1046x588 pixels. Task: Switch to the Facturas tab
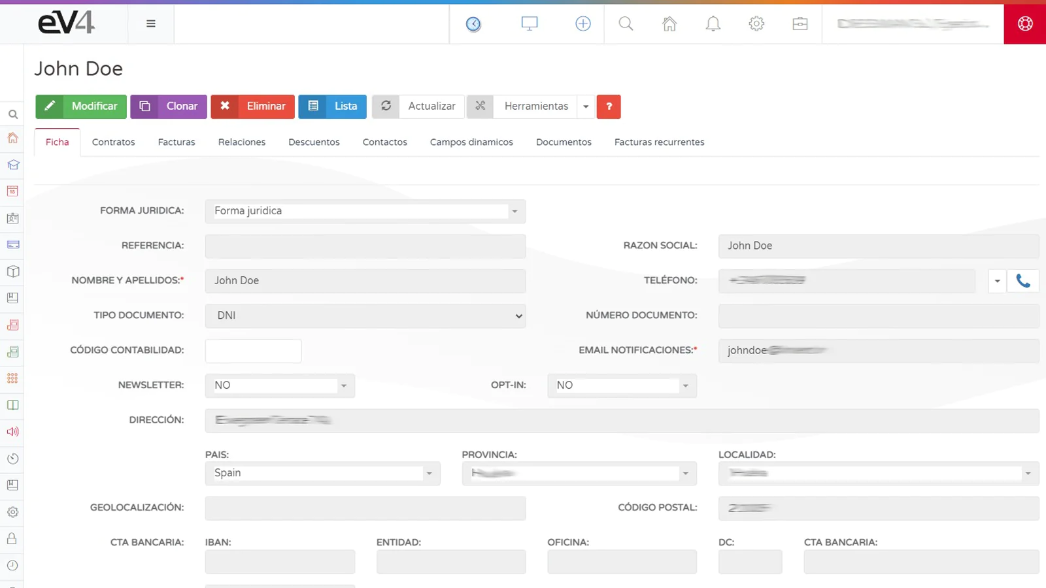click(x=177, y=142)
